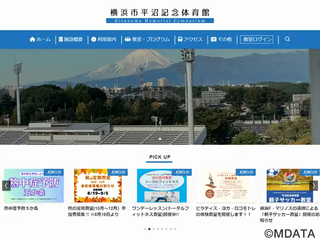
Task: Click the people icon beside 教室・プログラム
Action: tap(128, 40)
